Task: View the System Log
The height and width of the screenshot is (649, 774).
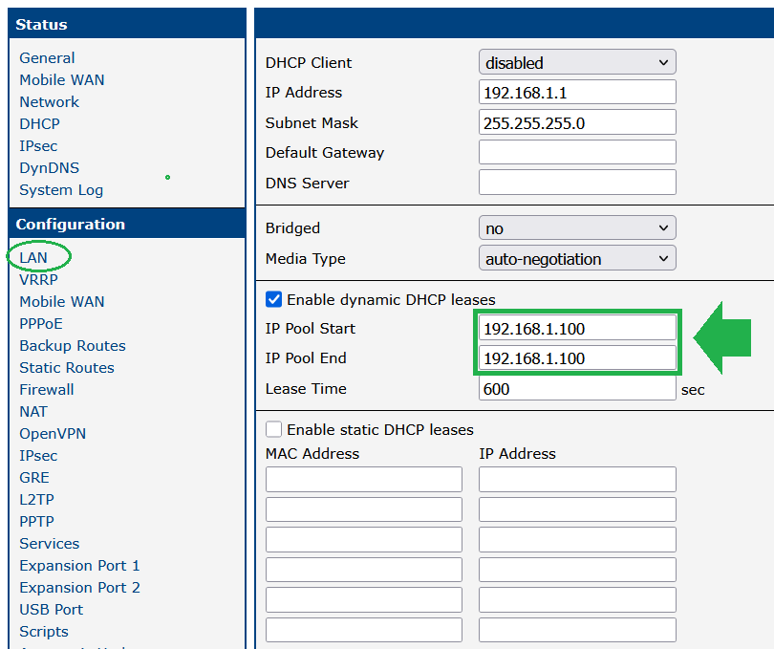Action: coord(61,190)
